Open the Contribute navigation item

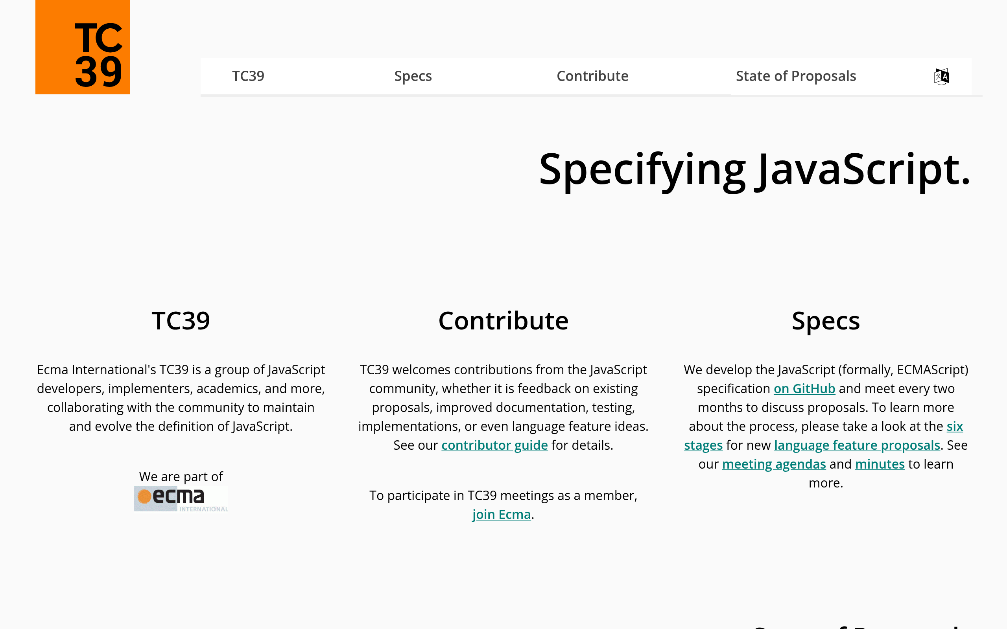(x=592, y=76)
